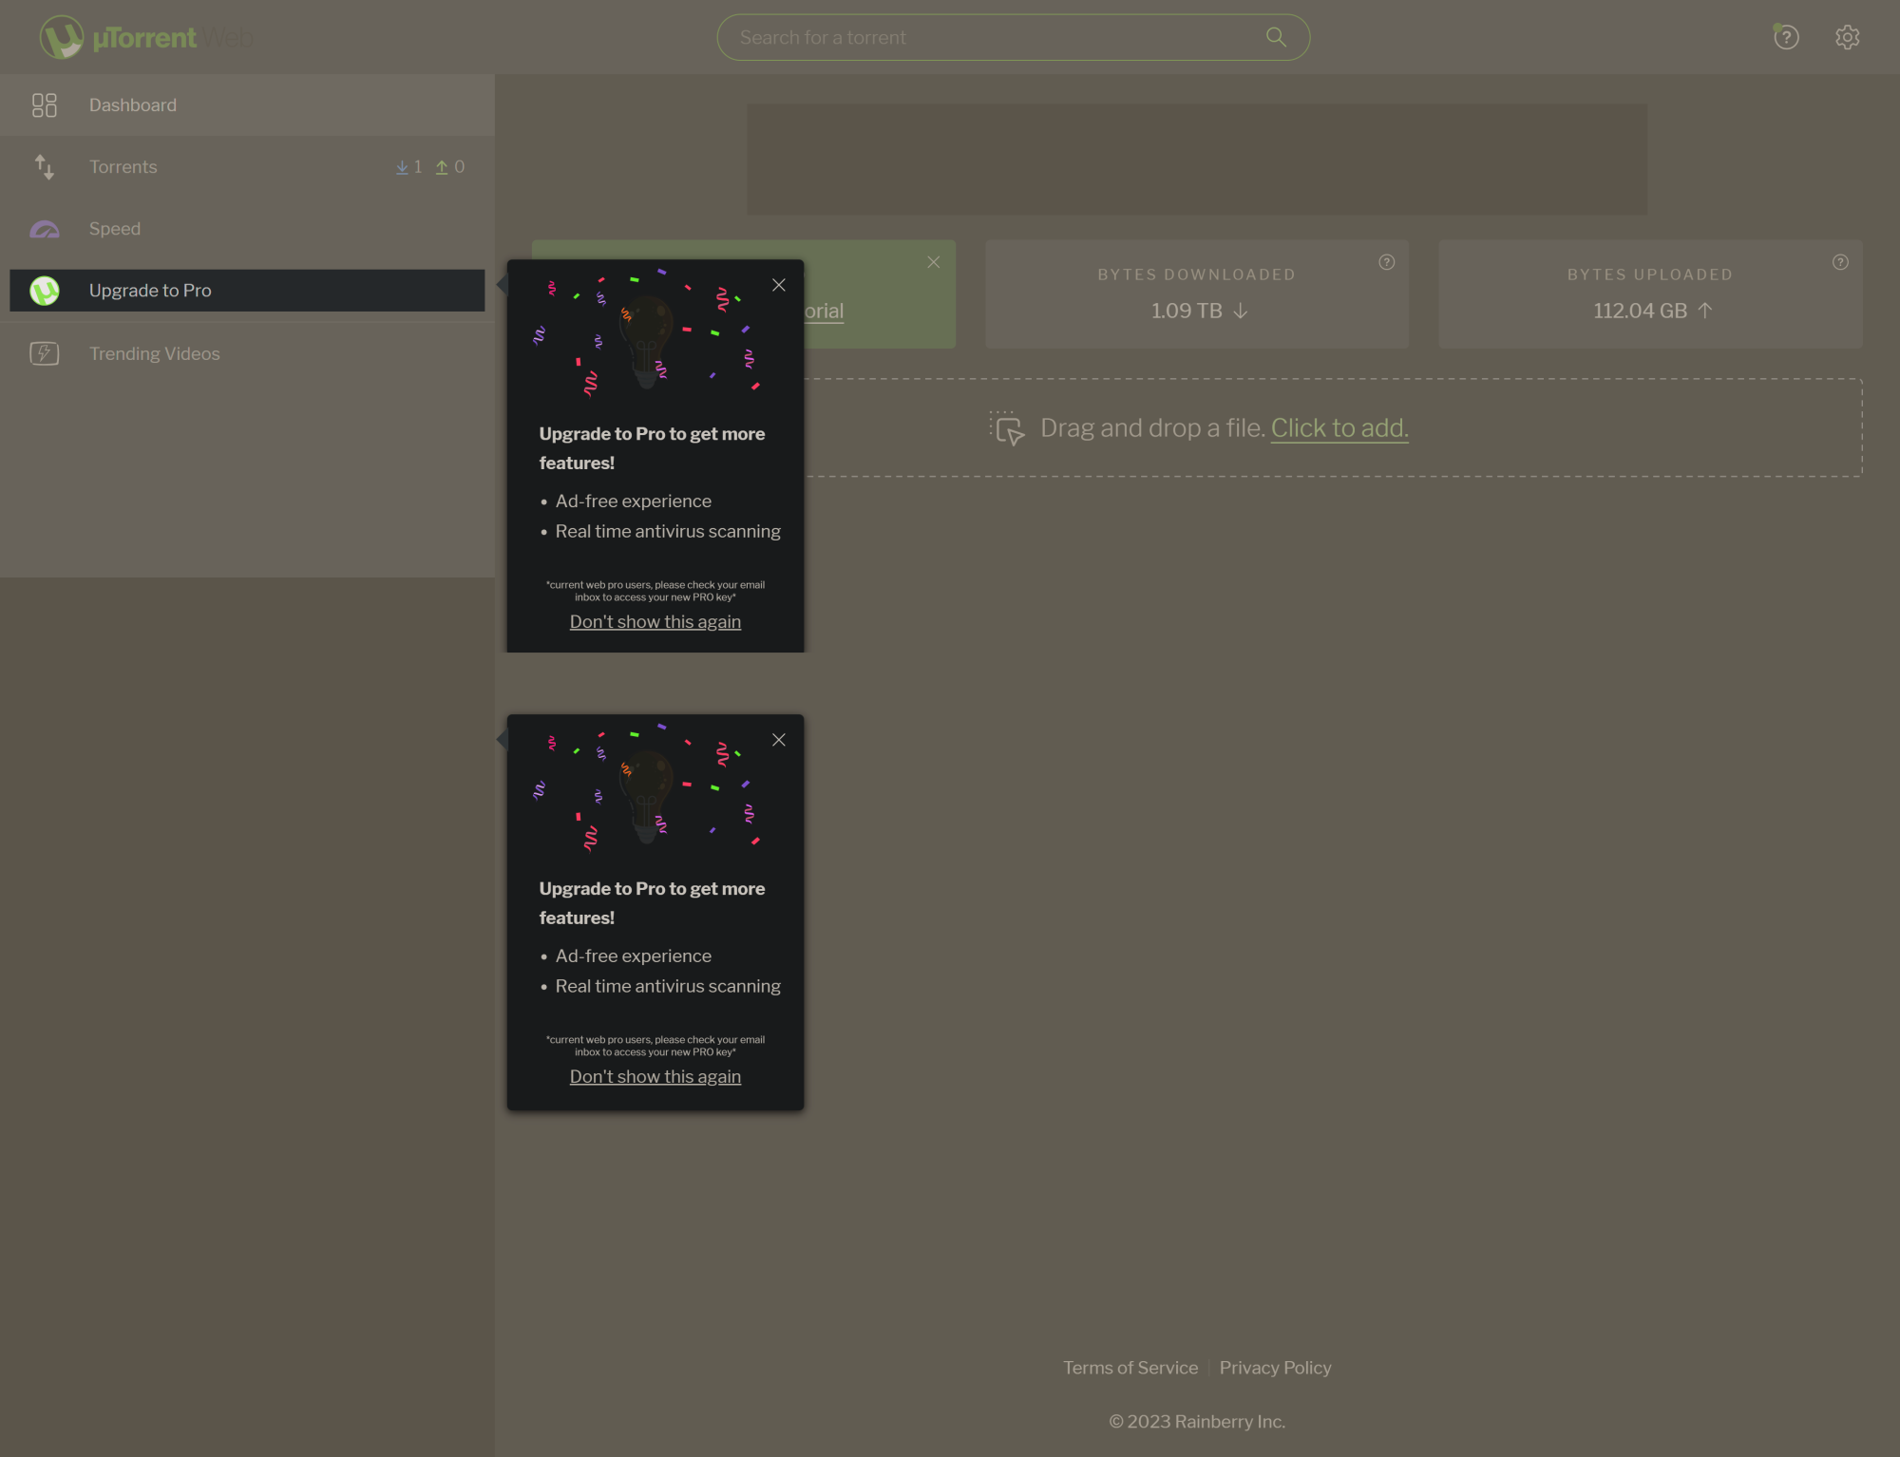This screenshot has width=1900, height=1457.
Task: Open the Dashboard from the sidebar
Action: tap(132, 104)
